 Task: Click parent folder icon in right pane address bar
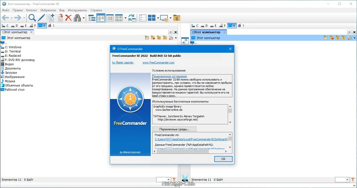point(338,38)
